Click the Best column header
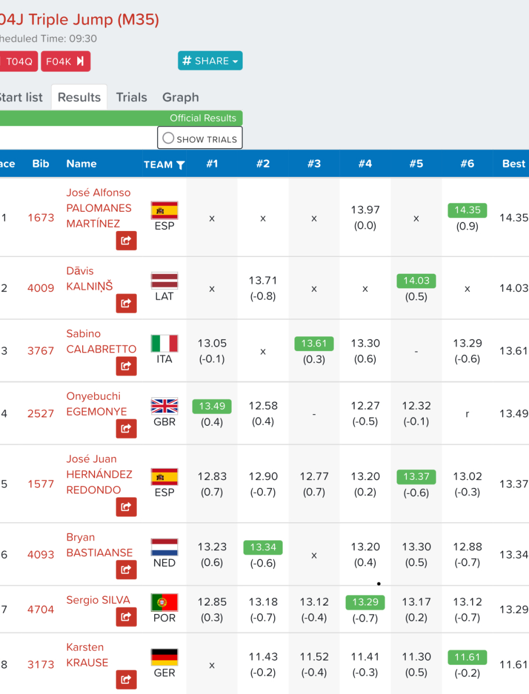 513,164
